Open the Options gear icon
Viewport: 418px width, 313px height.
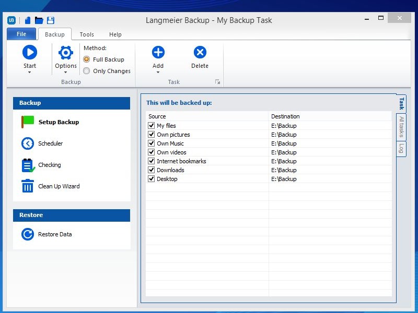pyautogui.click(x=65, y=52)
